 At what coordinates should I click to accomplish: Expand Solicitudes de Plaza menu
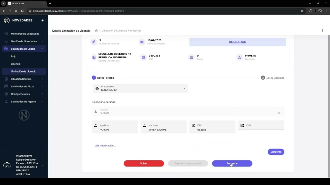pos(24,86)
